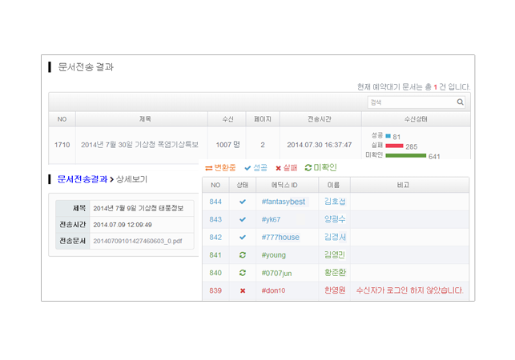Click the red X failure icon for #don10
This screenshot has height=360, width=515.
[243, 290]
